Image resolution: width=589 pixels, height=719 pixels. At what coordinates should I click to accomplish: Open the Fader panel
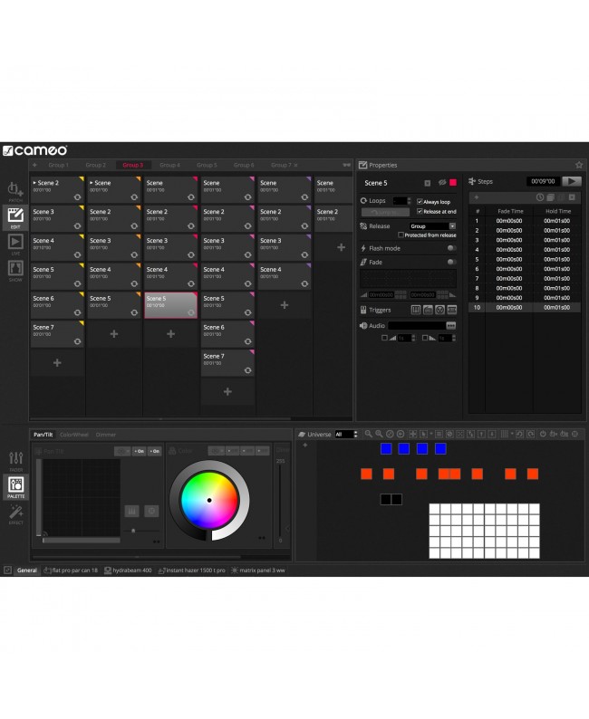click(x=15, y=460)
